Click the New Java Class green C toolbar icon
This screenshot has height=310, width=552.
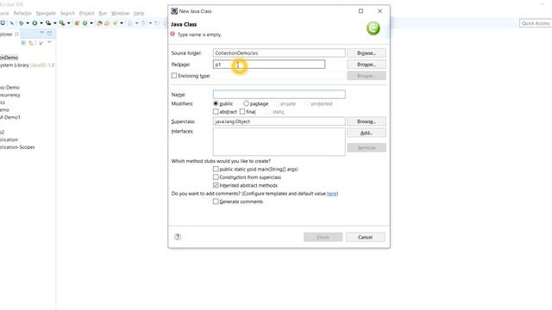tap(85, 23)
